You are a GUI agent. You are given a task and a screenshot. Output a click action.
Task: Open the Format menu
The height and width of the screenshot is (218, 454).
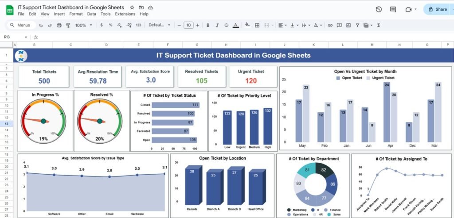(76, 14)
